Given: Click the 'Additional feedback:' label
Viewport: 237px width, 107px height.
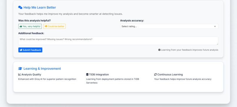Looking at the screenshot, I should (x=31, y=33).
